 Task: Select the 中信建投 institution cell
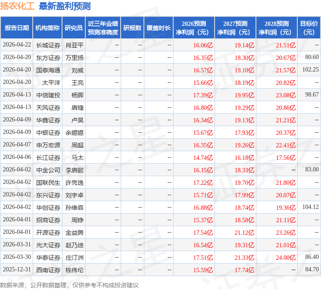coord(48,95)
